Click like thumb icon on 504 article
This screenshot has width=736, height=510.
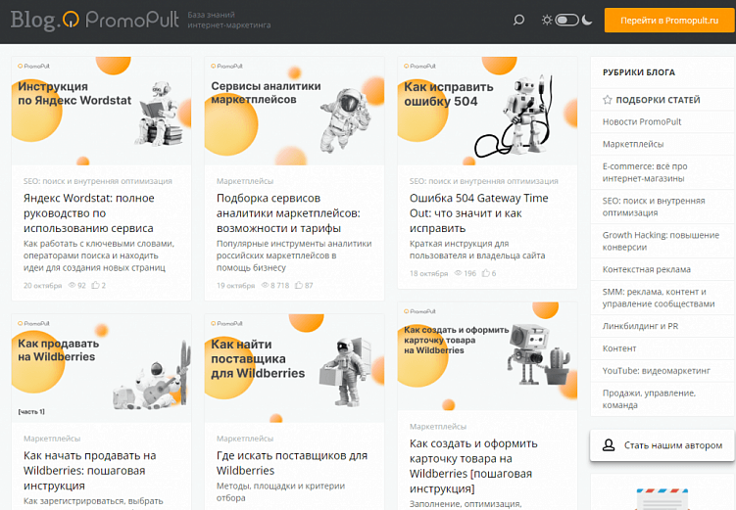tap(486, 273)
